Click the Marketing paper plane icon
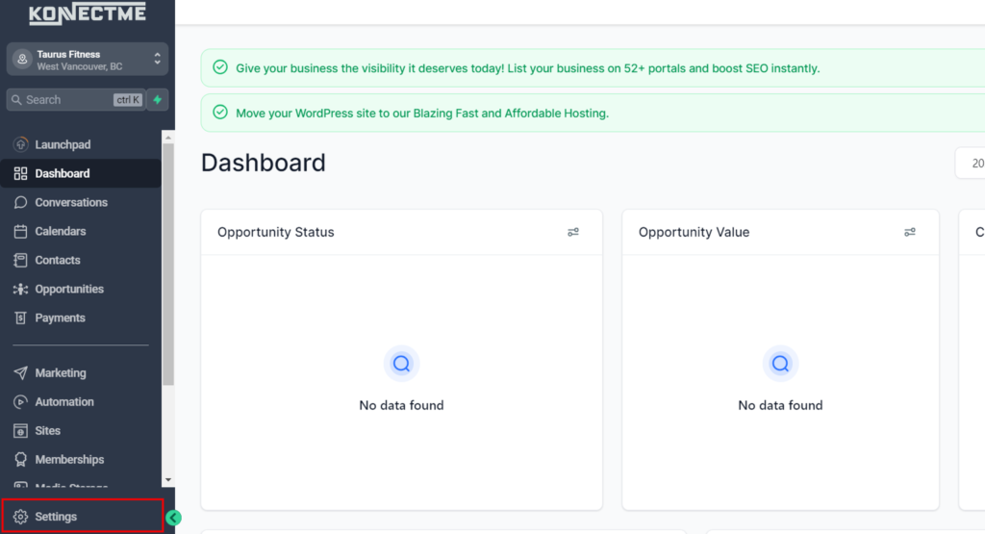This screenshot has width=985, height=534. tap(20, 372)
